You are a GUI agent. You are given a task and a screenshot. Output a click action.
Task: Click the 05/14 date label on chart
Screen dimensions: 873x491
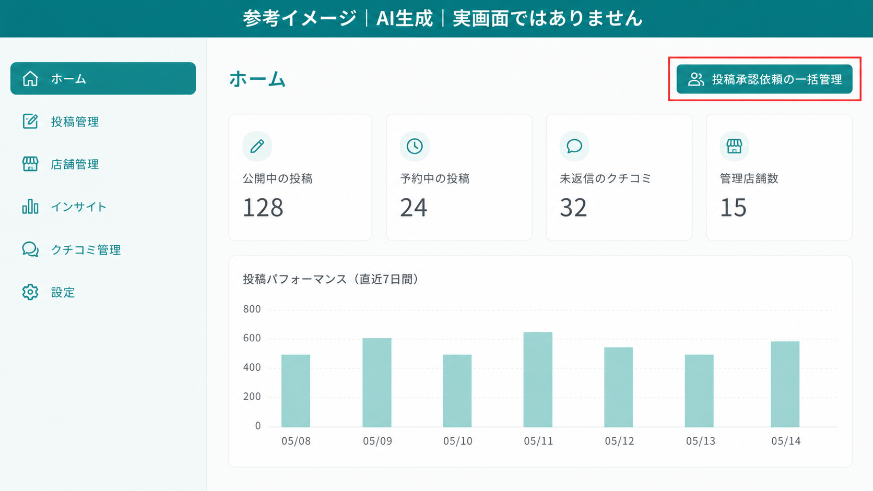pyautogui.click(x=786, y=441)
